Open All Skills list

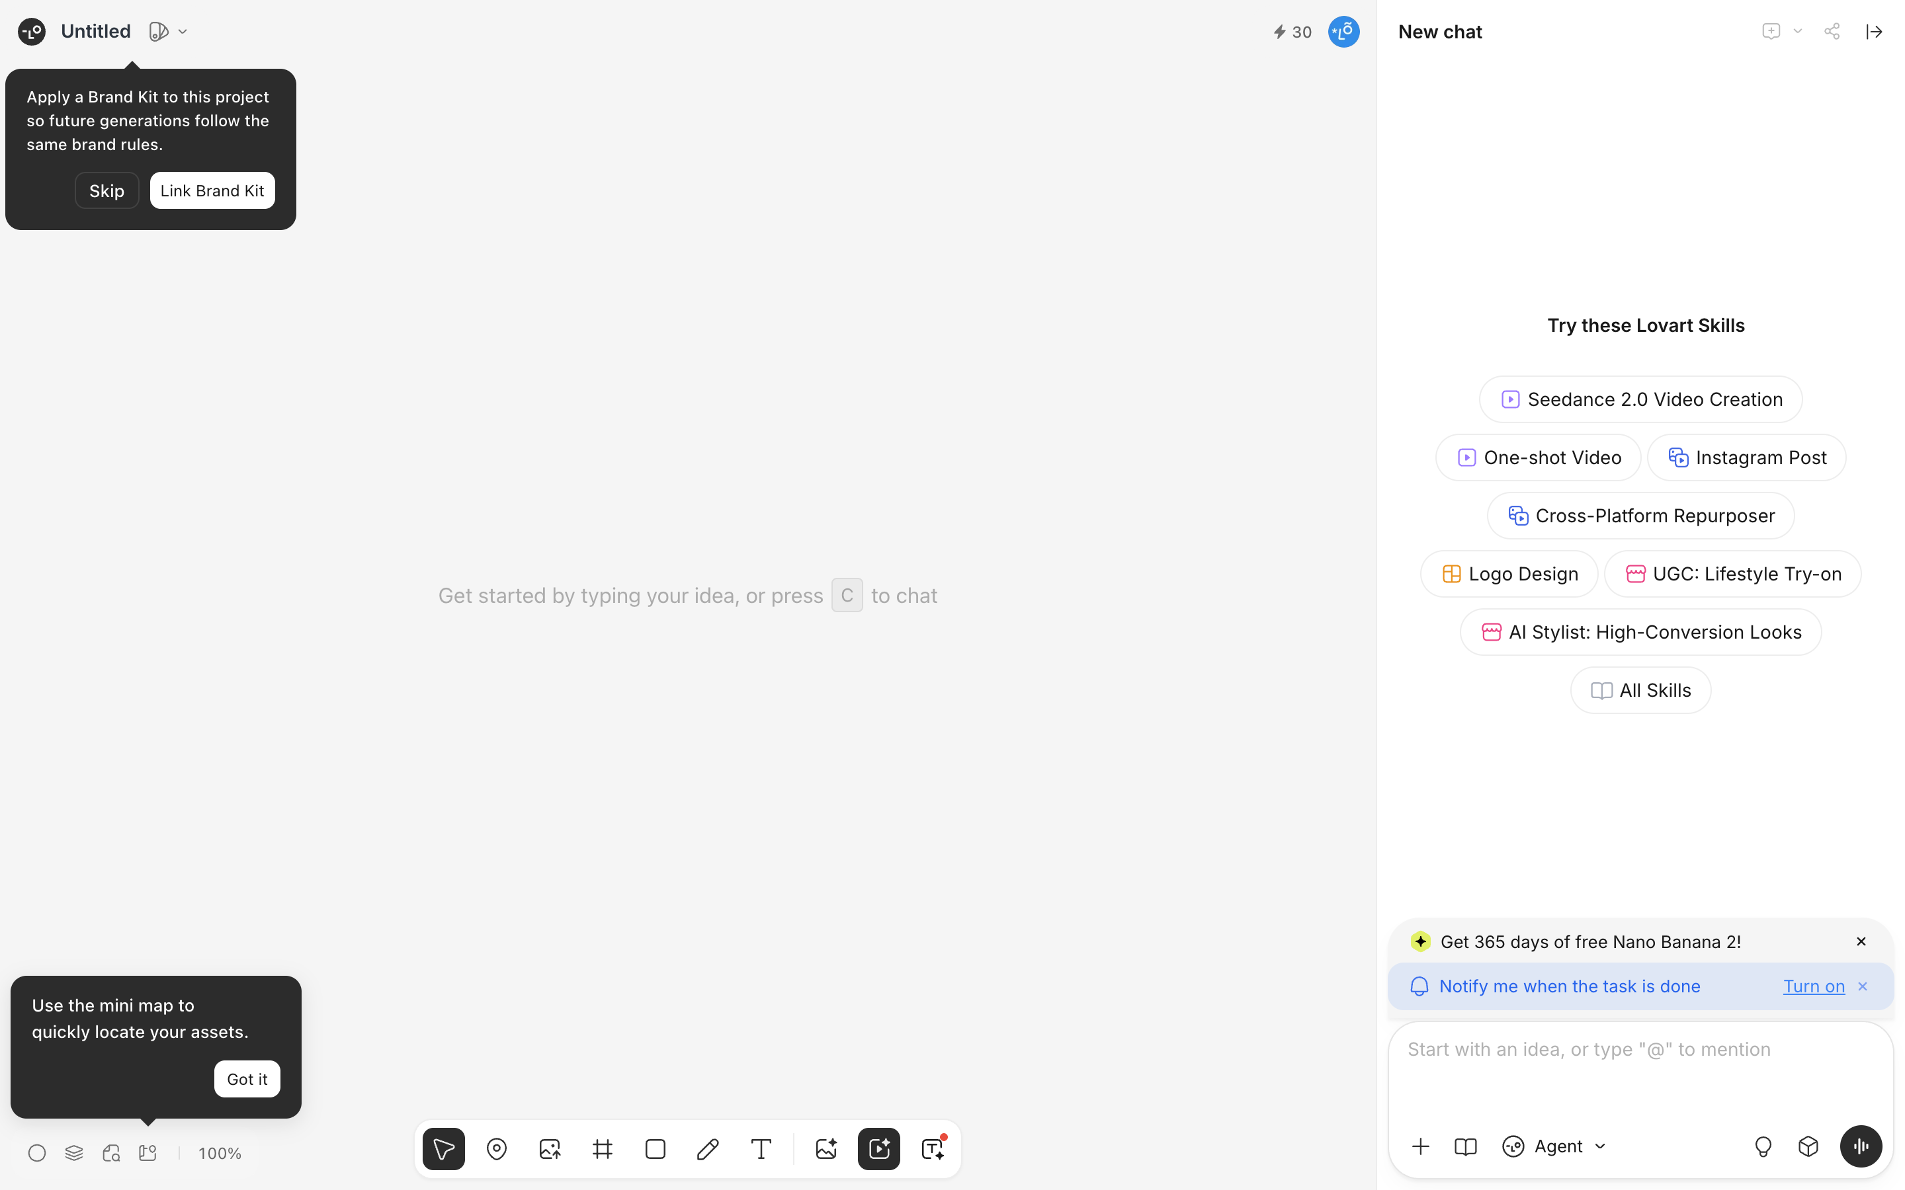(1640, 690)
